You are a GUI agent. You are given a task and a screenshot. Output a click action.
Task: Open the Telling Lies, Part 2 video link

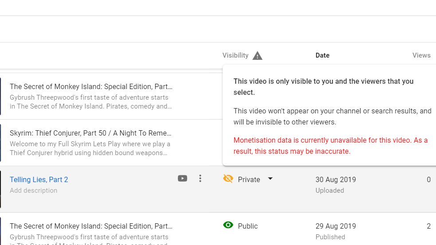click(39, 179)
